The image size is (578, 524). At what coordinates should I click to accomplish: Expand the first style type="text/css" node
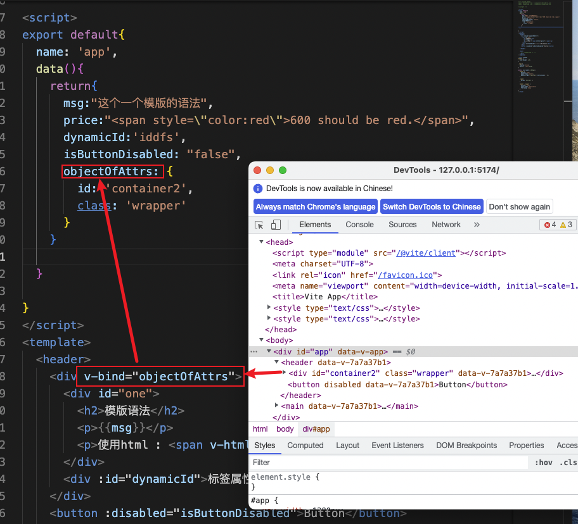pos(269,308)
